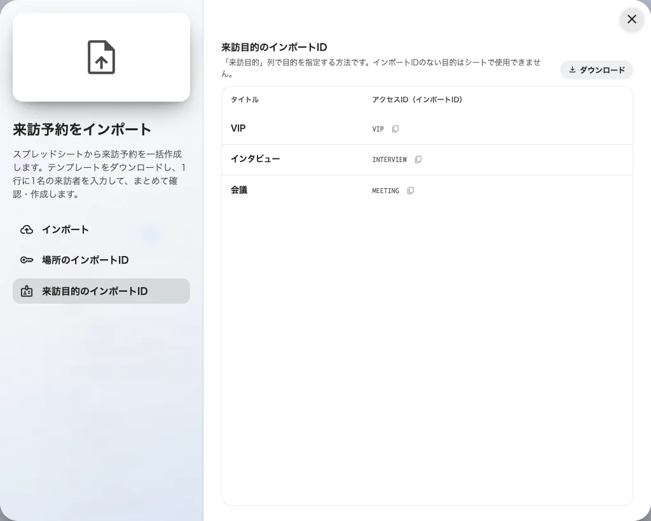The height and width of the screenshot is (521, 651).
Task: Copy the VIP import ID
Action: click(x=395, y=129)
